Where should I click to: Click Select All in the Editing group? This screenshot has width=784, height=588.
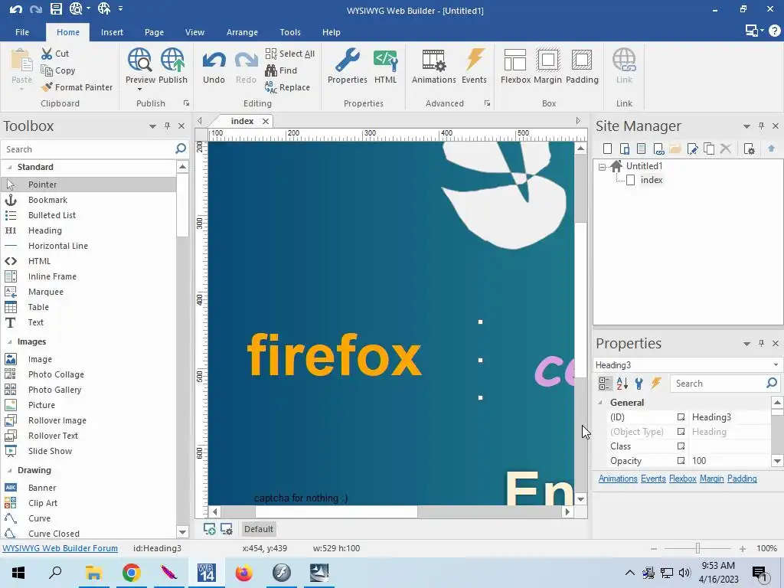[290, 54]
